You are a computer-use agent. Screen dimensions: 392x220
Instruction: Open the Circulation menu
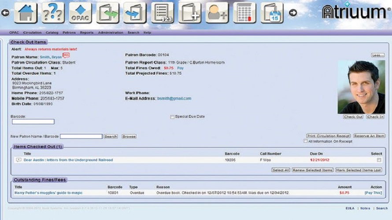tap(32, 33)
